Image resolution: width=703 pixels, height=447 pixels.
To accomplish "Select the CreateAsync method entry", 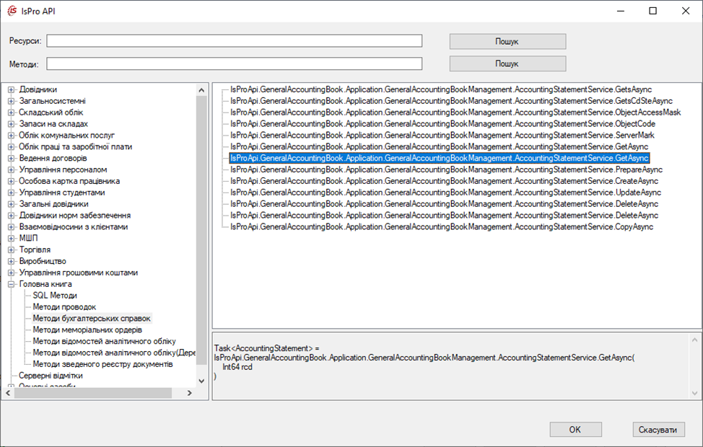I will (445, 182).
